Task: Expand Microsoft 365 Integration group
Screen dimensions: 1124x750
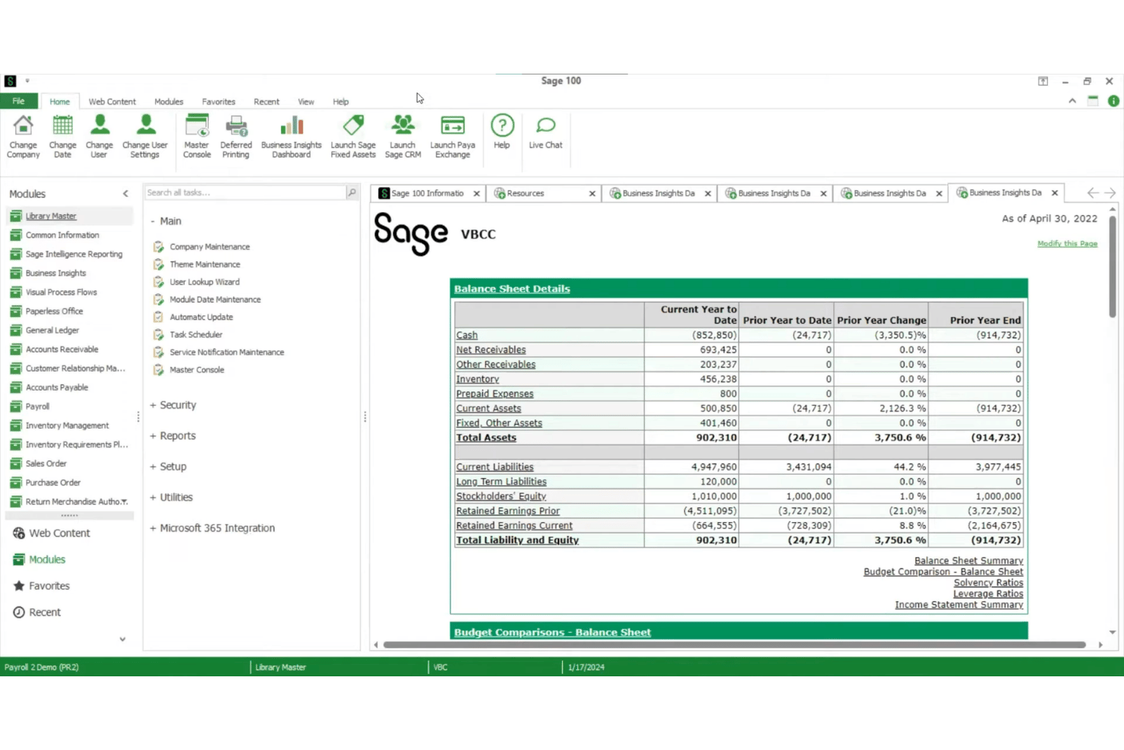Action: 153,528
